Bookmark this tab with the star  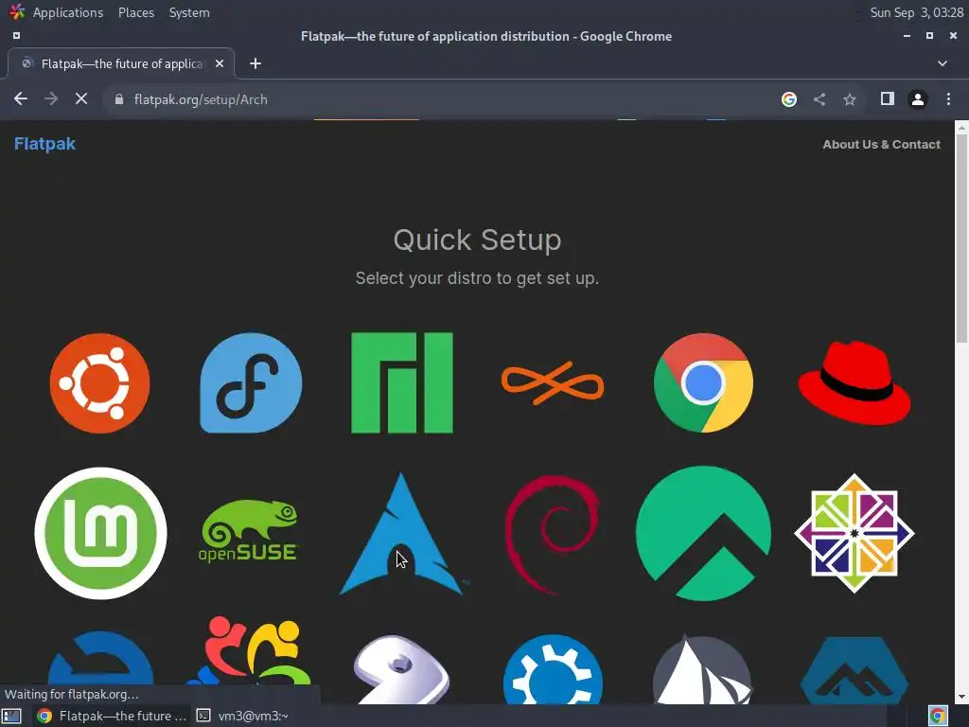click(x=850, y=98)
